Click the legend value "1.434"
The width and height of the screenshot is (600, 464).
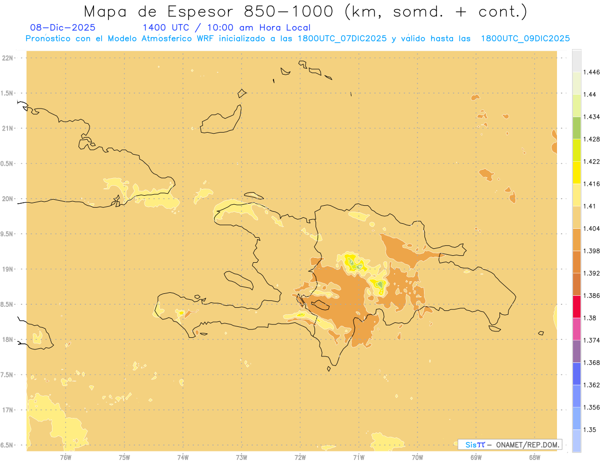[591, 117]
